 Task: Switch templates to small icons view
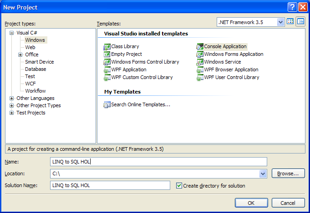(x=300, y=21)
